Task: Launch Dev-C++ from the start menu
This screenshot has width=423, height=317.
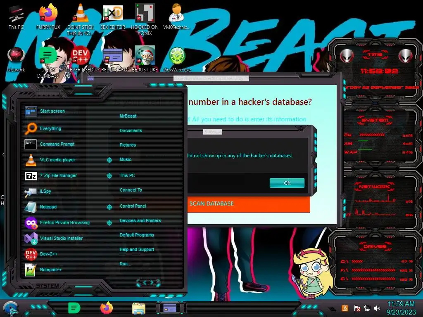Action: [x=41, y=254]
